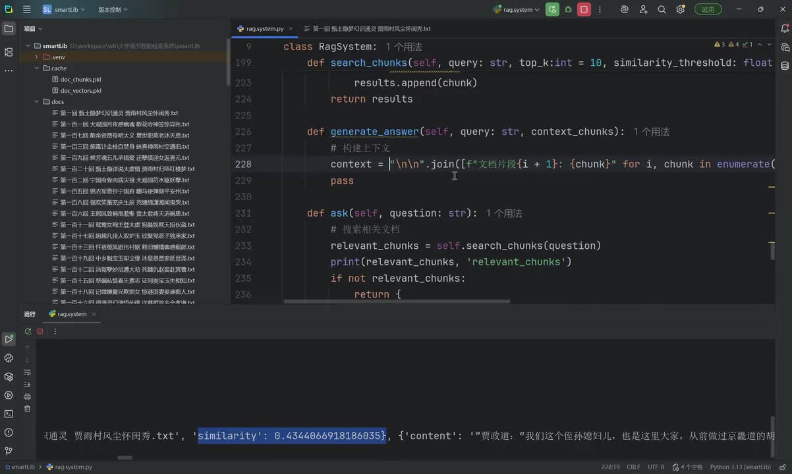Toggle scroll to end in the console

tap(27, 384)
